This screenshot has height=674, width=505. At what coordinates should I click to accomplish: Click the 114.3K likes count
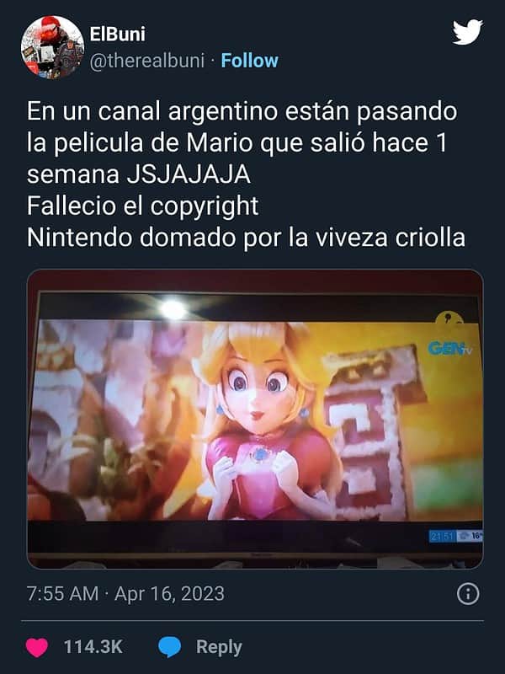click(93, 647)
